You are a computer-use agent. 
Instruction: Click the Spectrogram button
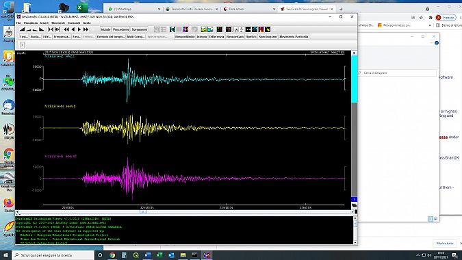268,37
